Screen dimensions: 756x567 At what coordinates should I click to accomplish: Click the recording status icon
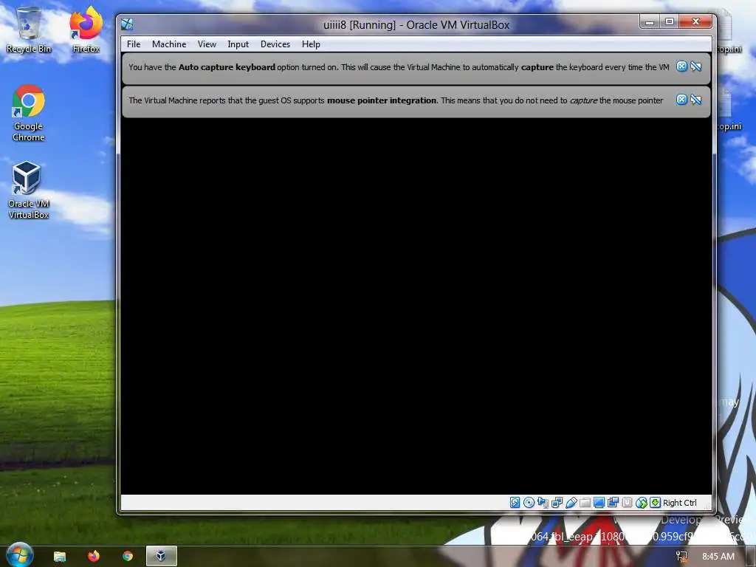tap(613, 502)
